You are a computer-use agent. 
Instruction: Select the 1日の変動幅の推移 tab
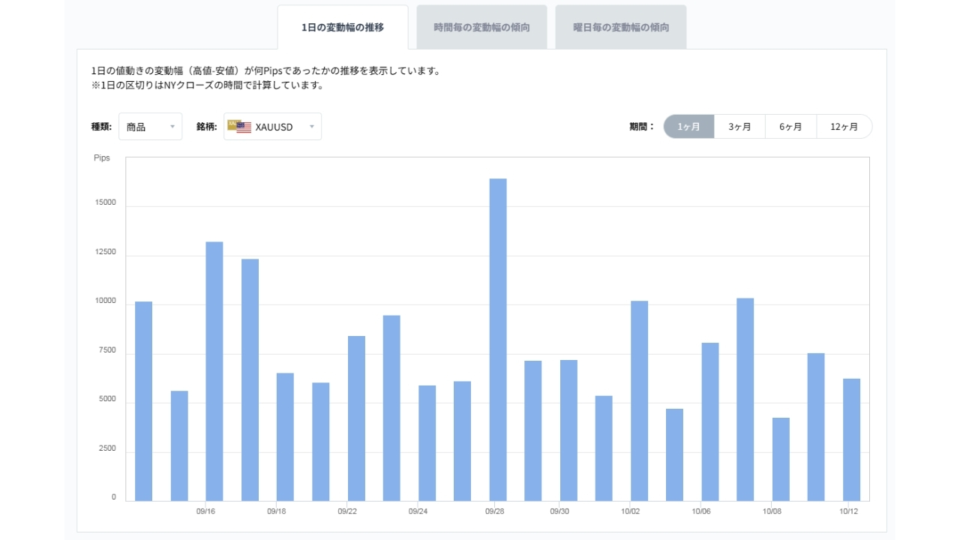(343, 28)
